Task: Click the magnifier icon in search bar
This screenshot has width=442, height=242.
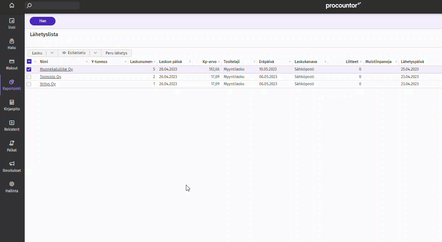Action: (29, 6)
